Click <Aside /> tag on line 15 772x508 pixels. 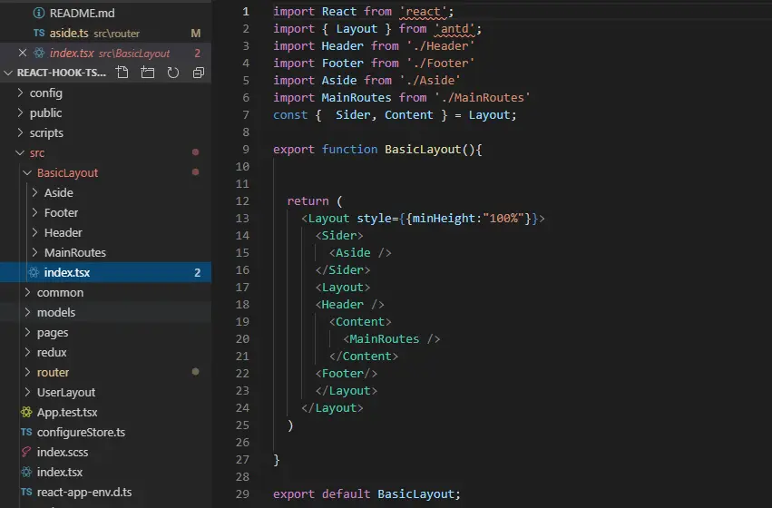pyautogui.click(x=360, y=252)
